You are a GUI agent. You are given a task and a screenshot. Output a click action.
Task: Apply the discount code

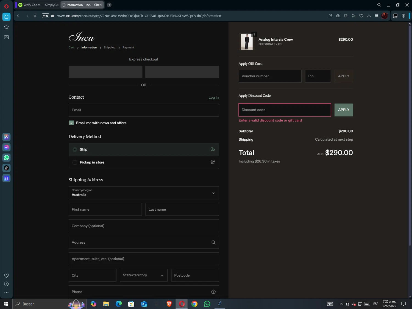(344, 110)
